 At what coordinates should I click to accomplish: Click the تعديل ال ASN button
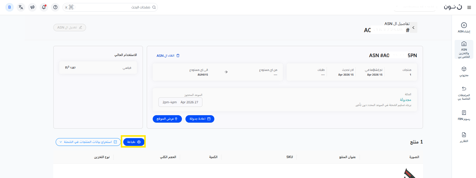pyautogui.click(x=70, y=27)
